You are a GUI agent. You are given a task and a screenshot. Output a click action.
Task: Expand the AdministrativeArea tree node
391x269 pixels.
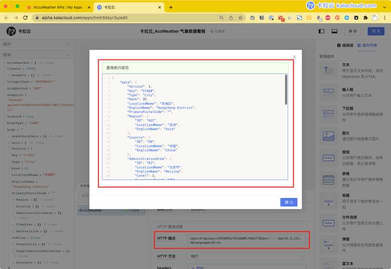[x=14, y=213]
